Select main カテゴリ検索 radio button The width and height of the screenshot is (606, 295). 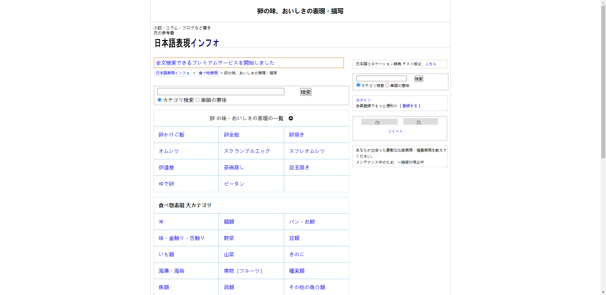click(159, 100)
